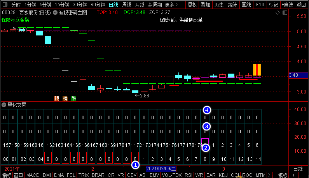This screenshot has height=178, width=309.
Task: Switch to the 周线 weekly period tab
Action: (x=127, y=5)
